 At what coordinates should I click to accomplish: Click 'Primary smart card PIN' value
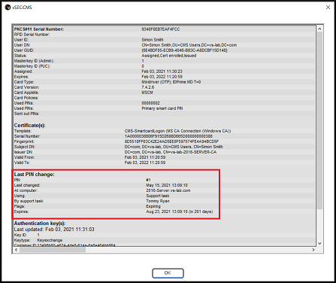point(162,108)
